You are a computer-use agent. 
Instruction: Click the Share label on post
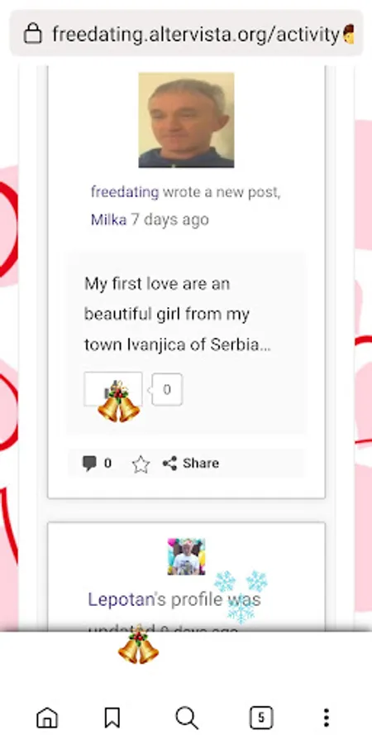click(201, 464)
